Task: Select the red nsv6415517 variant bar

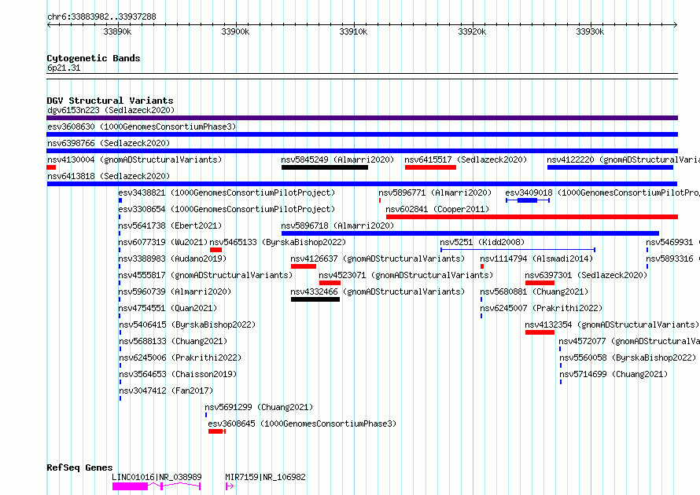Action: tap(430, 167)
